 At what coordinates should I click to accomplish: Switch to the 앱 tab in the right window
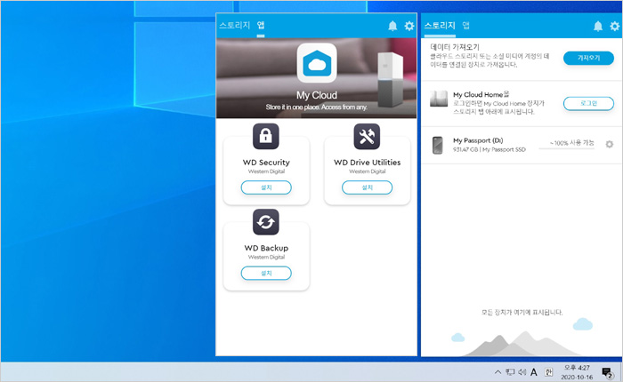click(466, 26)
